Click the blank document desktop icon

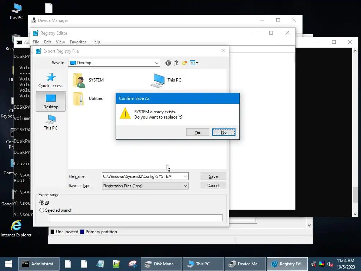(x=49, y=8)
